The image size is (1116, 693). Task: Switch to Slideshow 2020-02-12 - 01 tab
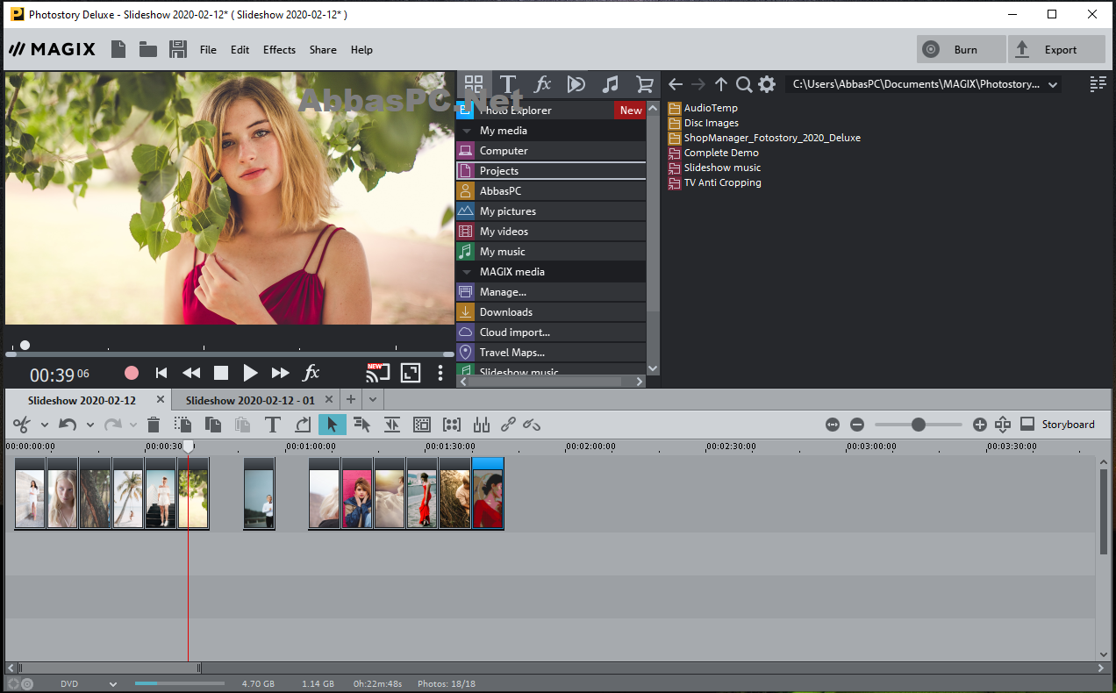[x=250, y=400]
